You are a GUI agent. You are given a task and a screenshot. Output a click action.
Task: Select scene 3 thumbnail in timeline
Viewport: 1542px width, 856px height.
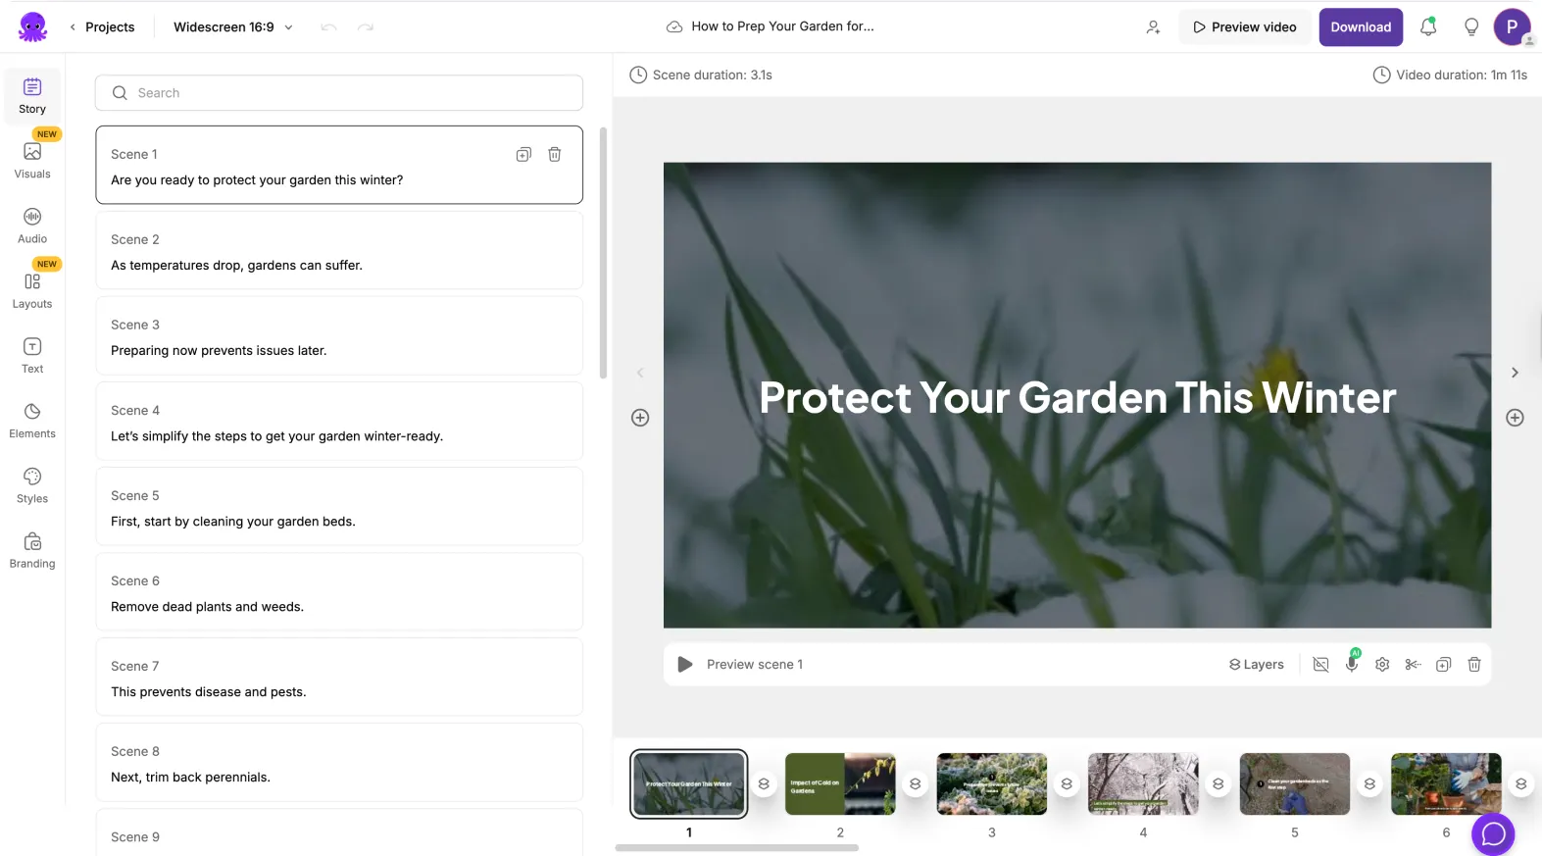(991, 783)
